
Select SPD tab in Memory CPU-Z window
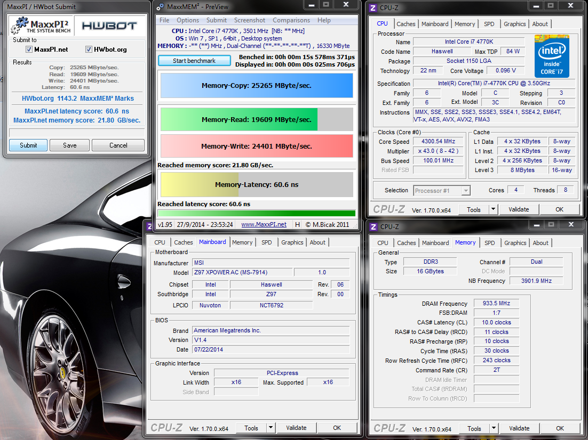(x=489, y=243)
